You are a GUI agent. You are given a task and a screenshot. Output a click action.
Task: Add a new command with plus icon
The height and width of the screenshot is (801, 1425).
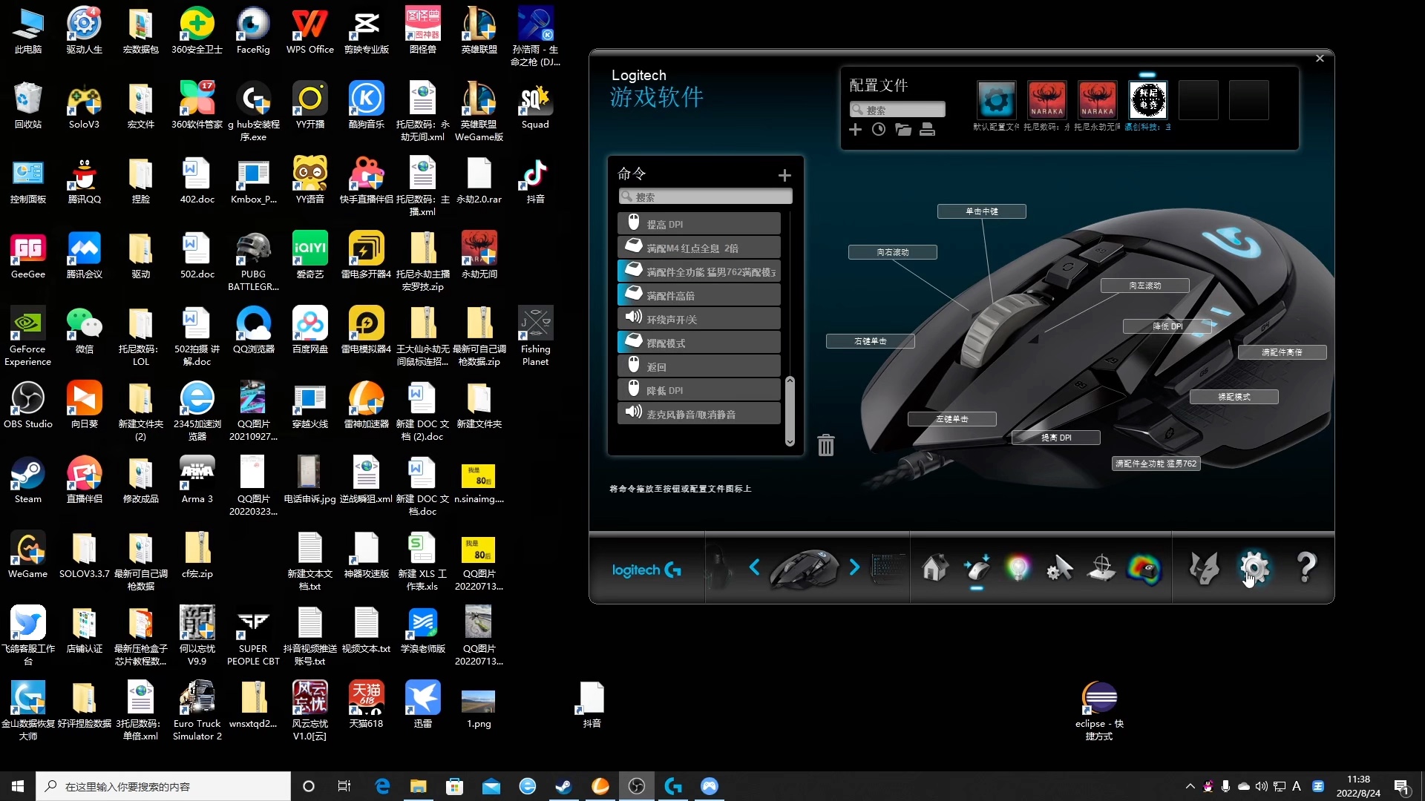point(784,176)
